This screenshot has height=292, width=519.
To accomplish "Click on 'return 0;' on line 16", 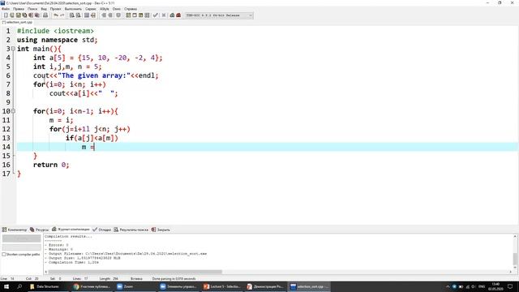I will (x=51, y=165).
